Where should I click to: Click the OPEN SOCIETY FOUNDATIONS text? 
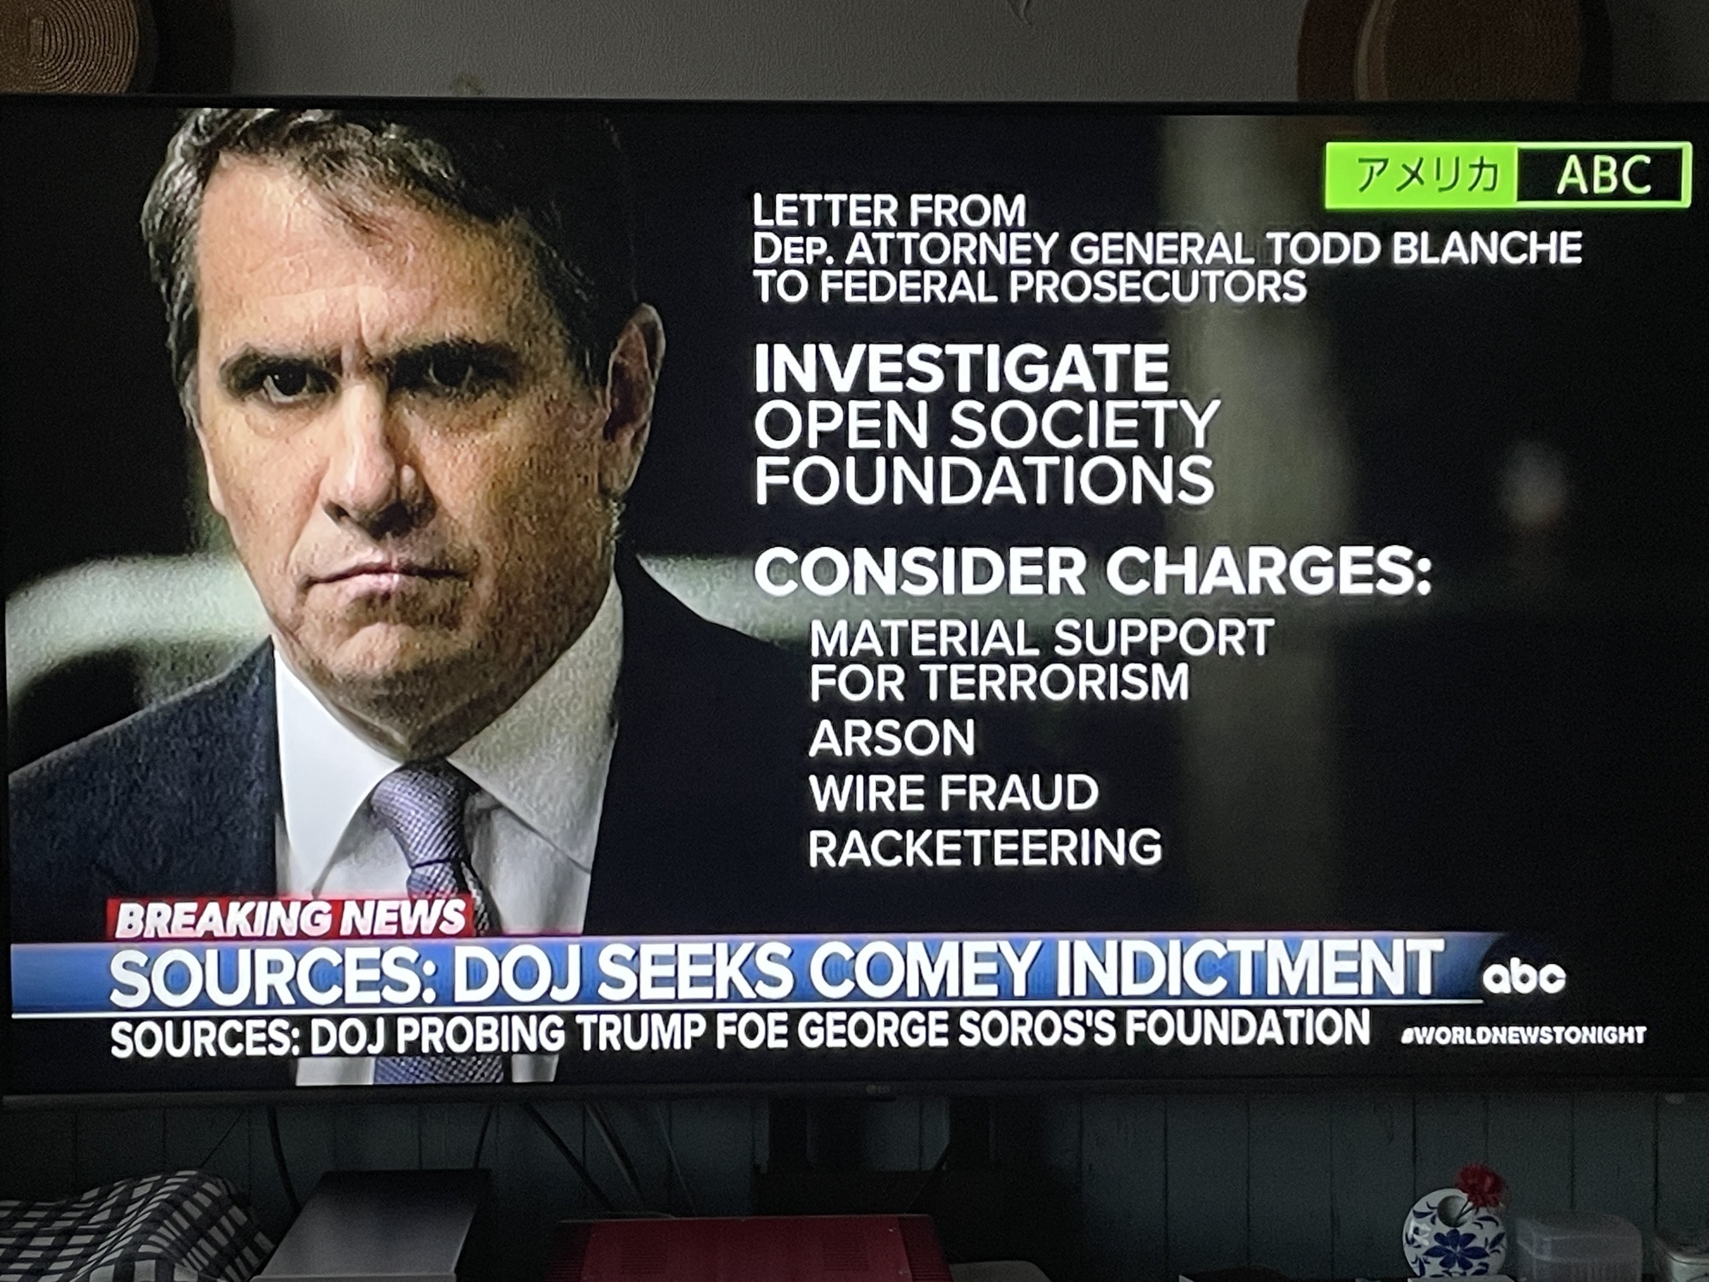click(x=986, y=450)
